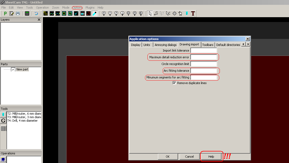Click the Help button in the dialog

point(211,157)
